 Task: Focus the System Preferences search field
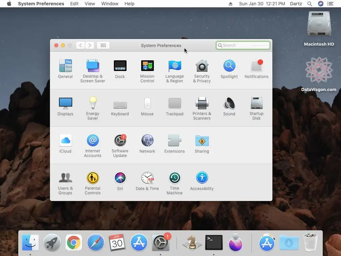[x=243, y=45]
